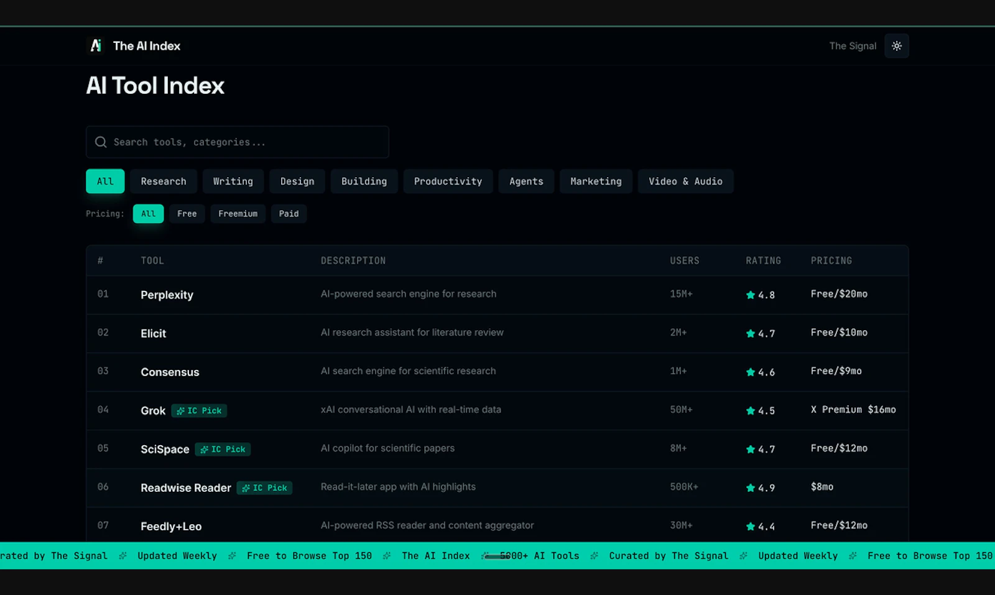
Task: Click IC Pick badge on Readwise Reader
Action: (264, 487)
